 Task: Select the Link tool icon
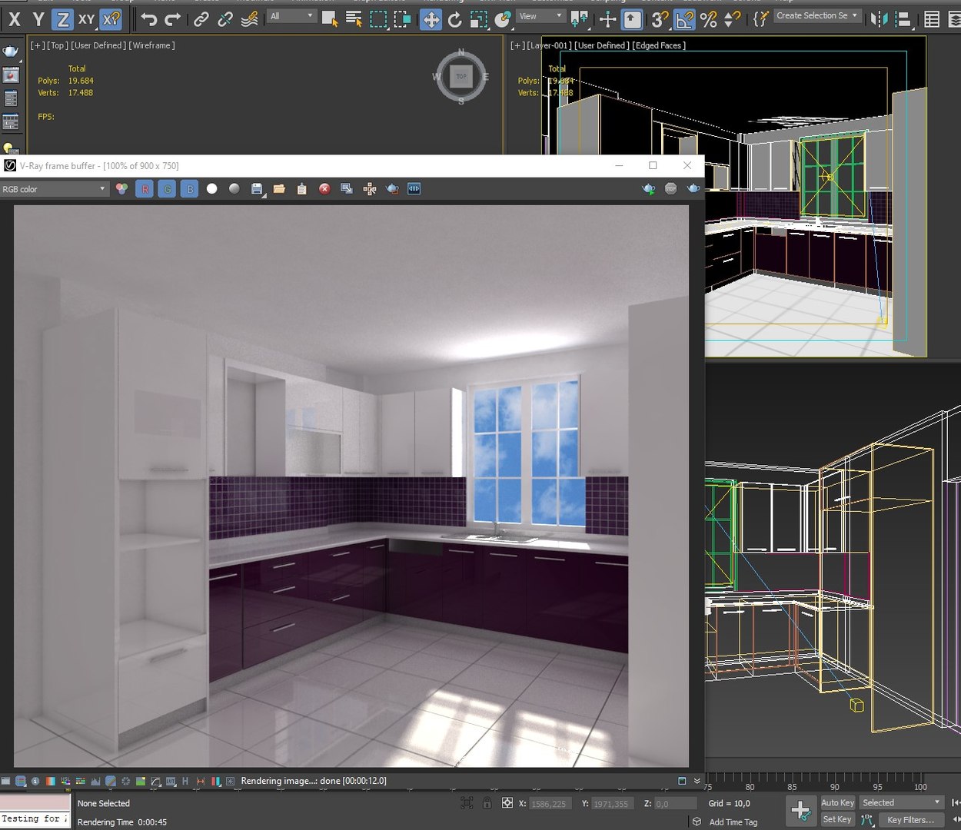(201, 19)
